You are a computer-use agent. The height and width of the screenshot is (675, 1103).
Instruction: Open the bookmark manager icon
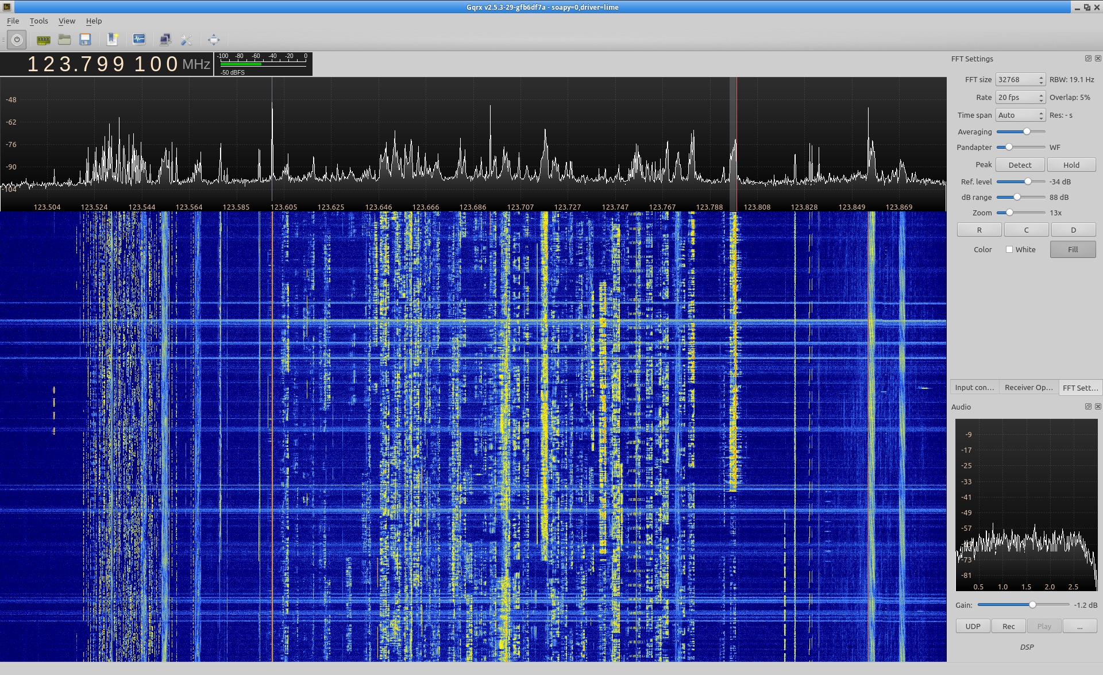click(113, 40)
